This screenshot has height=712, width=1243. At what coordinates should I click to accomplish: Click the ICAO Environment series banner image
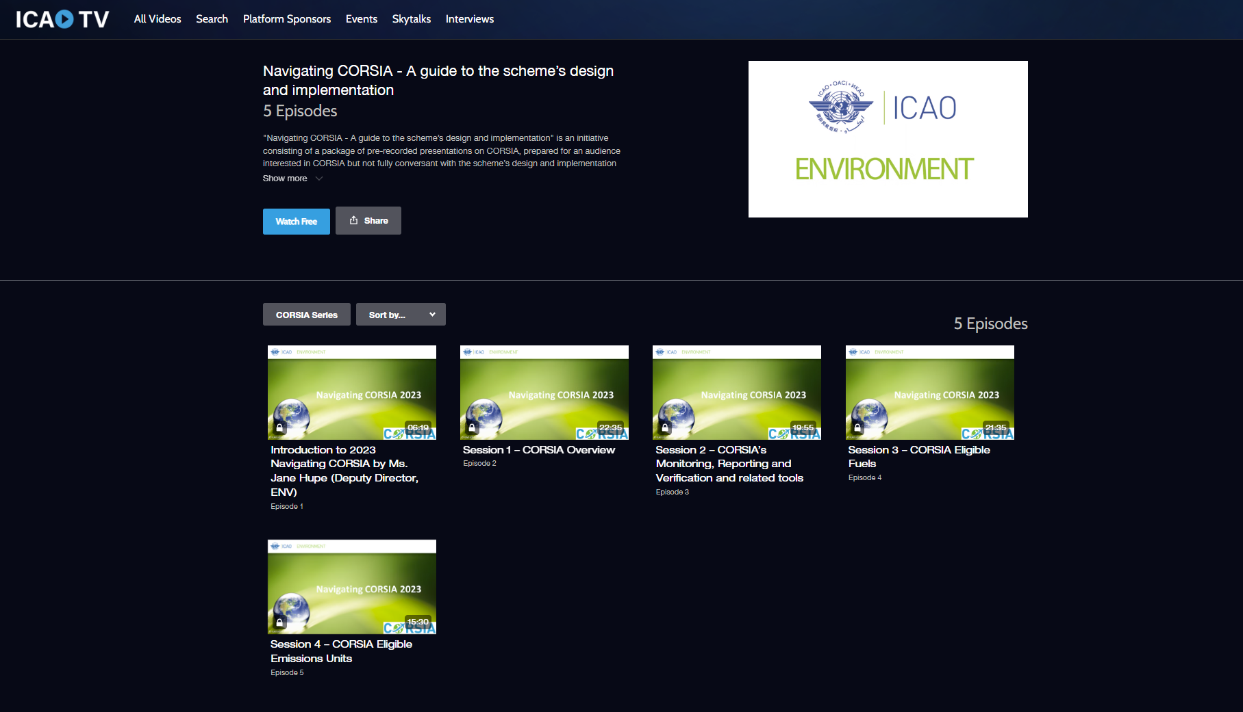pos(888,139)
